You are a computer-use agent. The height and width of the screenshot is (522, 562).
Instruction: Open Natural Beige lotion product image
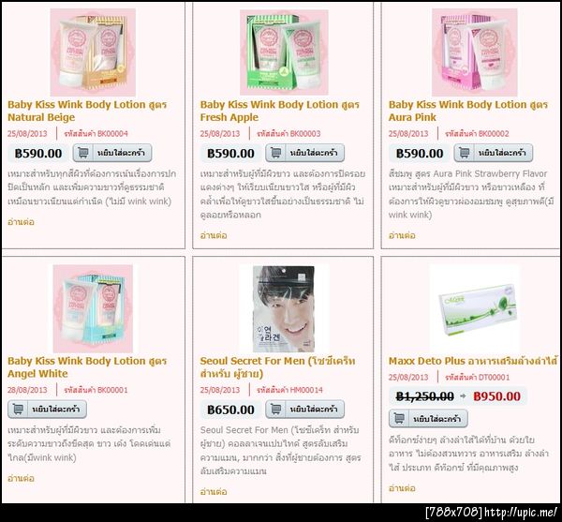coord(93,52)
